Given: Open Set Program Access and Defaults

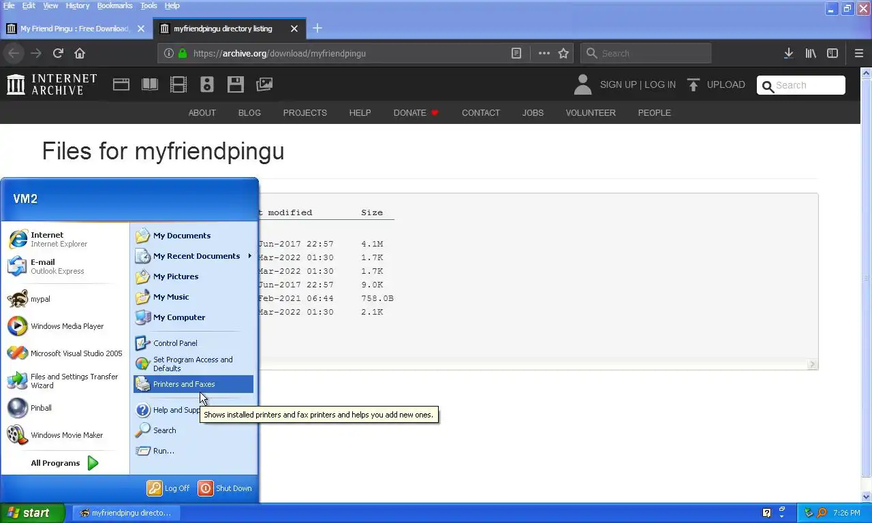Looking at the screenshot, I should pyautogui.click(x=193, y=364).
